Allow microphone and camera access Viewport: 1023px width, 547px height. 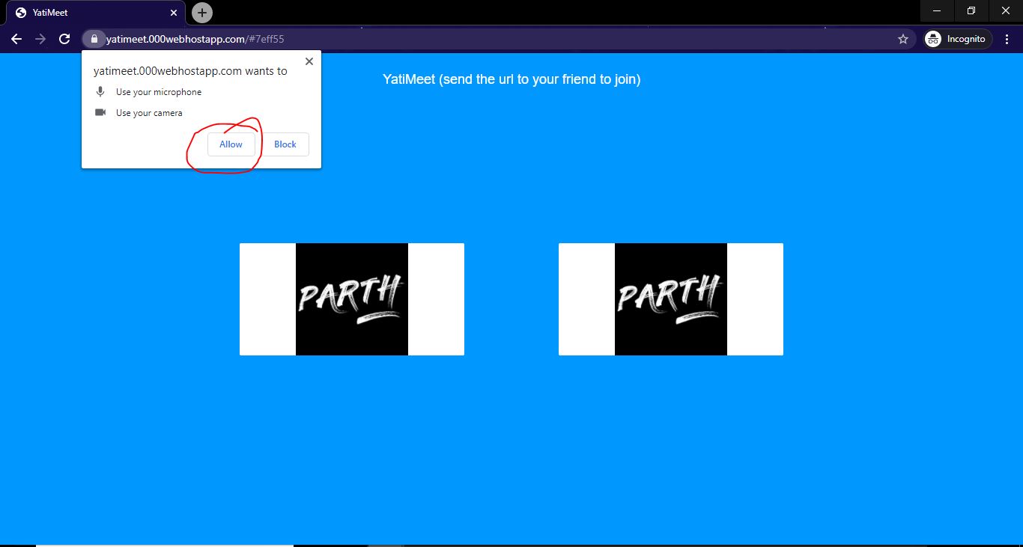click(231, 144)
